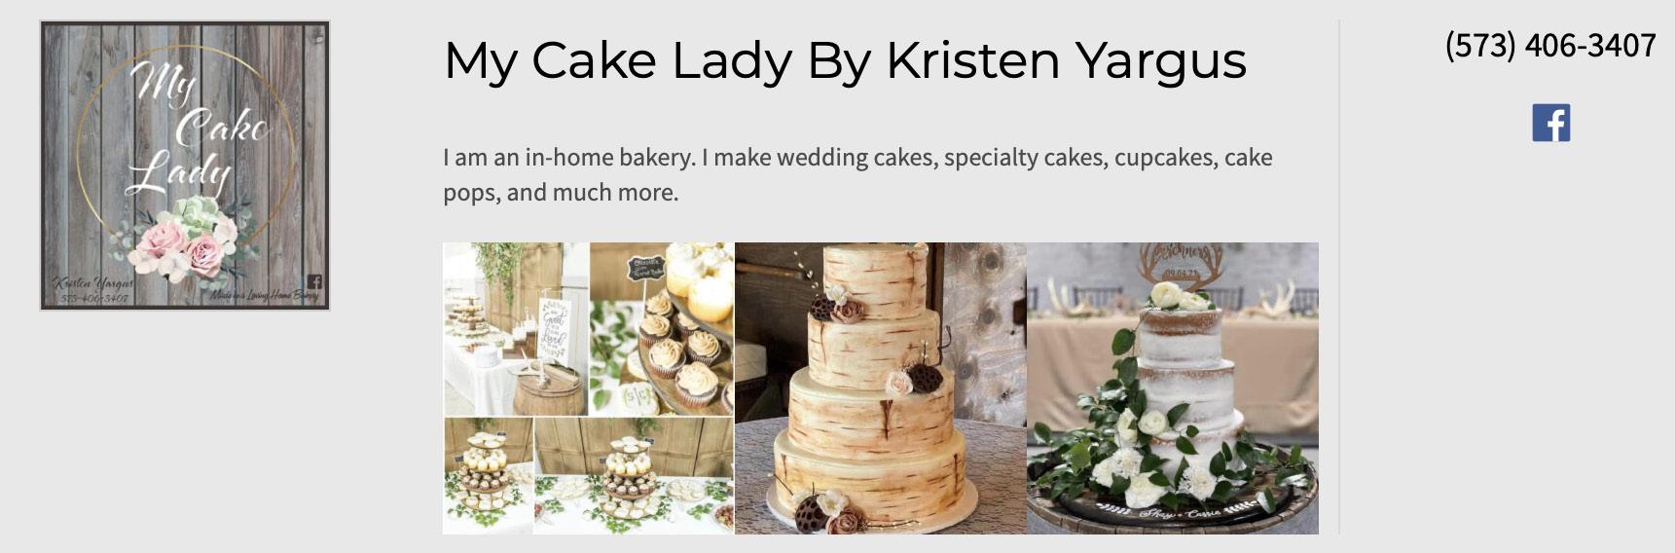Click the Shay + Carrie tray under the naked cake

point(1173,509)
